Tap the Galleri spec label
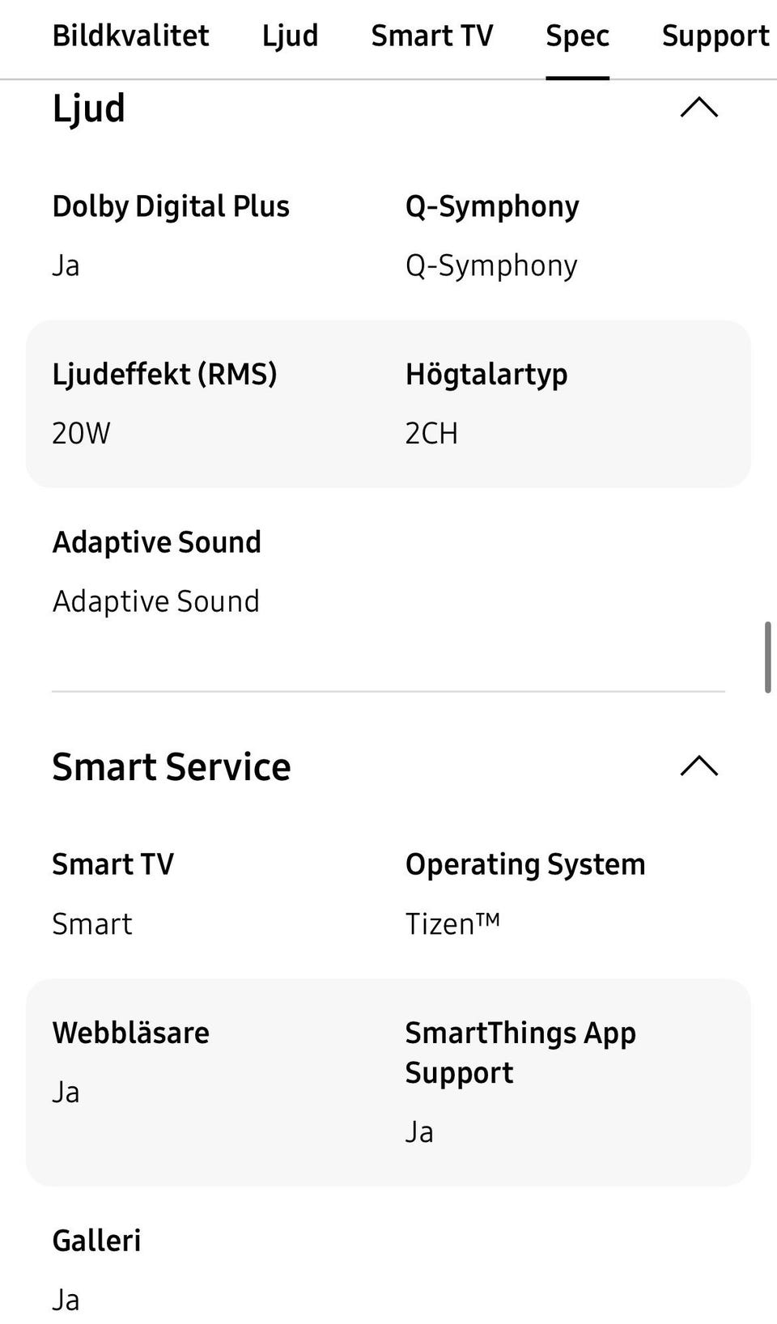The height and width of the screenshot is (1324, 777). pos(96,1240)
